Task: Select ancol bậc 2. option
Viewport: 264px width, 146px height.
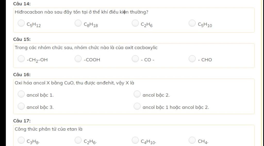Action: (137, 94)
